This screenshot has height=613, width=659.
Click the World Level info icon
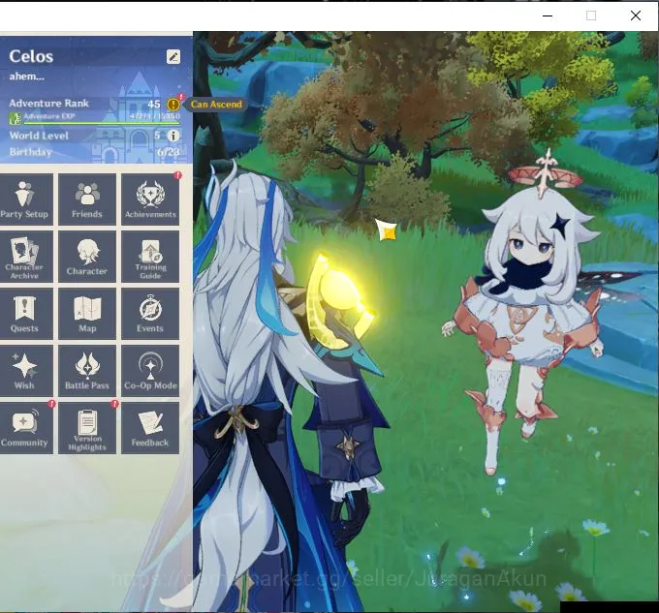[173, 136]
